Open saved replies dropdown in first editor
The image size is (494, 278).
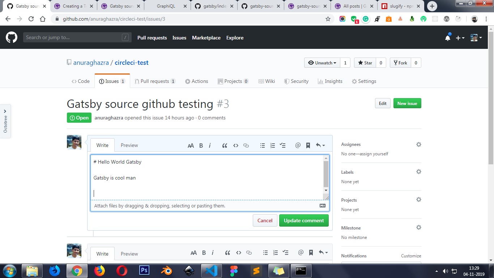[x=320, y=146]
